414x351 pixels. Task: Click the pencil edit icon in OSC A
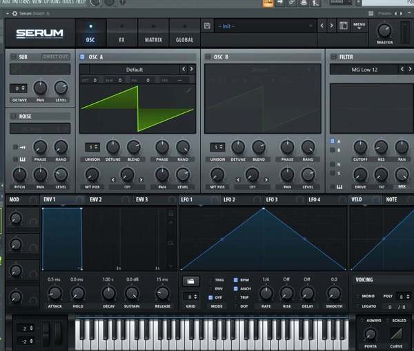coord(189,90)
